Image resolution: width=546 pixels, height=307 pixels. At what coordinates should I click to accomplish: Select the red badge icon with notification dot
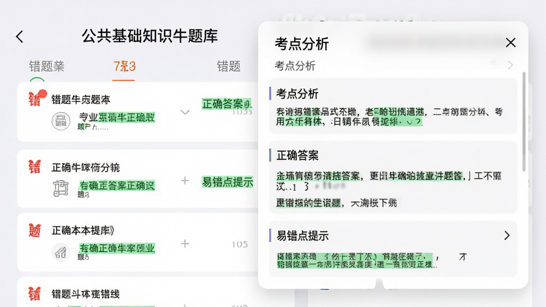pyautogui.click(x=37, y=99)
